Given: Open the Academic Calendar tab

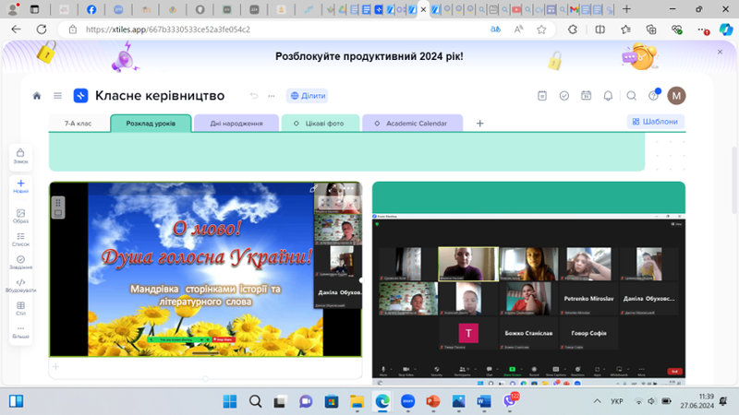Looking at the screenshot, I should tap(412, 124).
